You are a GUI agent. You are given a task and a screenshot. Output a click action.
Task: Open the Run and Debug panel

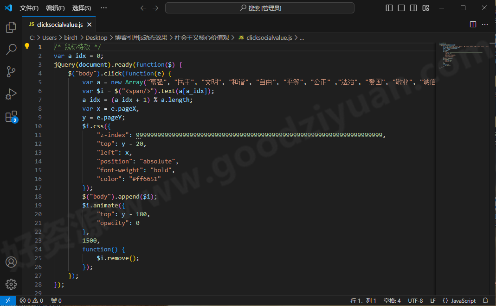pyautogui.click(x=11, y=94)
